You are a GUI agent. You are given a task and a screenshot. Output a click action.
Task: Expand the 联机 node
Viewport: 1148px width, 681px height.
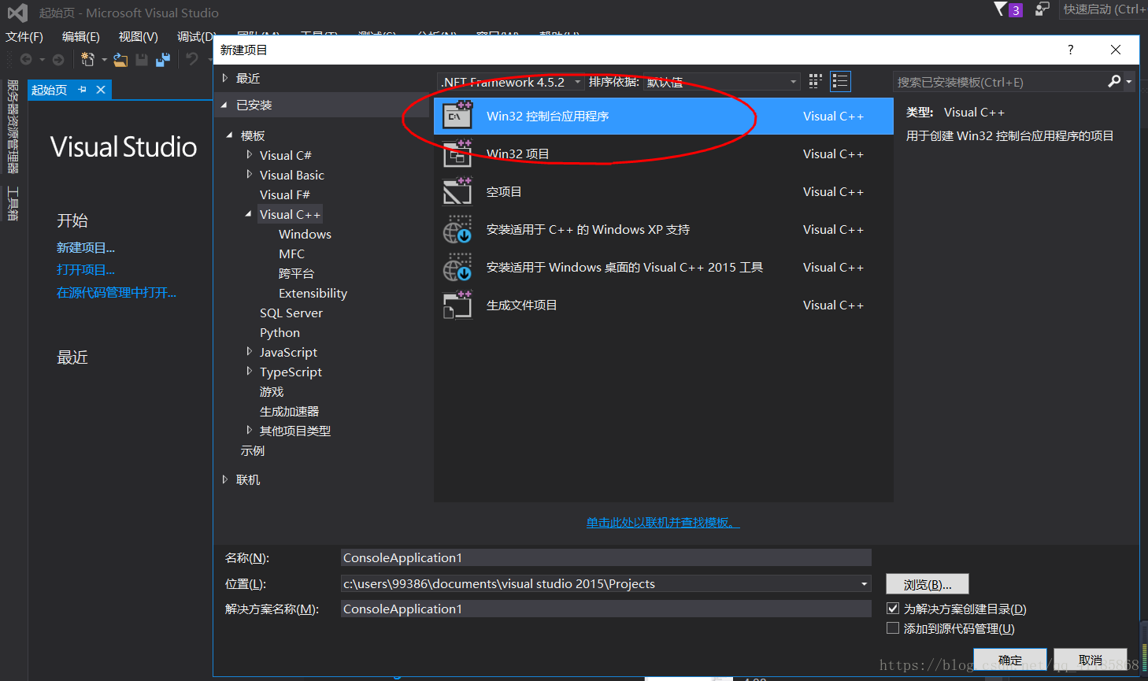225,479
